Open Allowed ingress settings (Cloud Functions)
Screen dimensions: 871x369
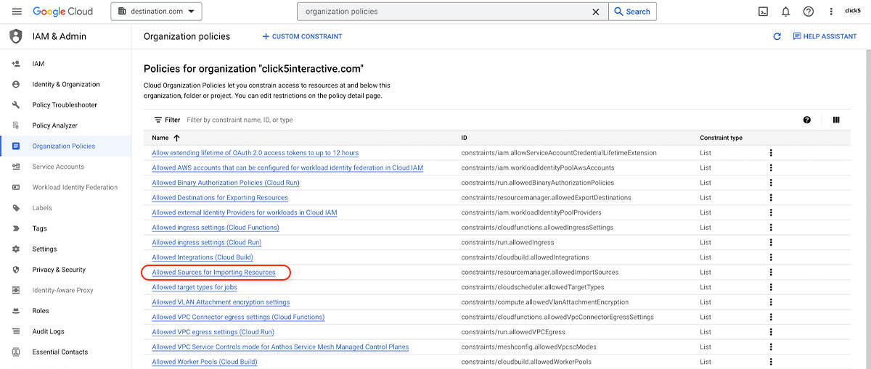(216, 228)
